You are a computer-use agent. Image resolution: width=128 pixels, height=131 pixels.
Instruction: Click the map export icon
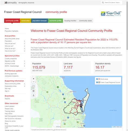click(x=33, y=95)
